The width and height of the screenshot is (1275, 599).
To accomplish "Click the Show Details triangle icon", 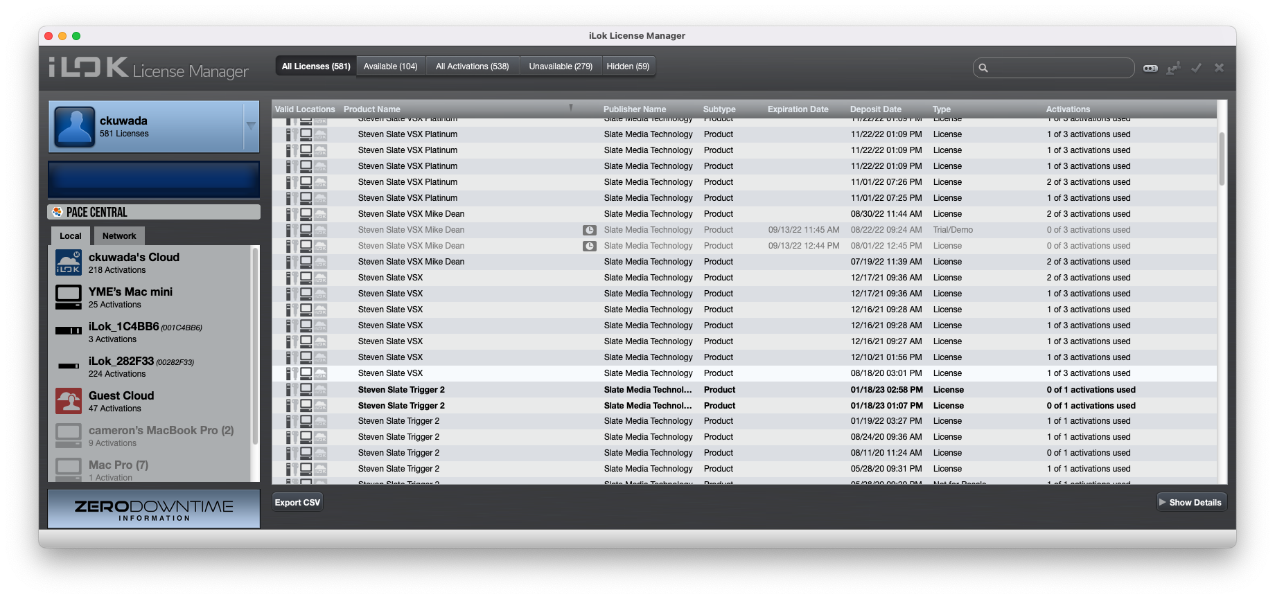I will 1162,502.
